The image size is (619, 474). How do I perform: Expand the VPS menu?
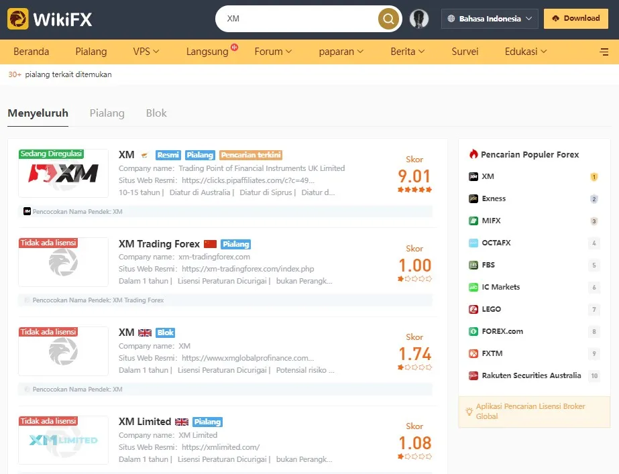[146, 52]
